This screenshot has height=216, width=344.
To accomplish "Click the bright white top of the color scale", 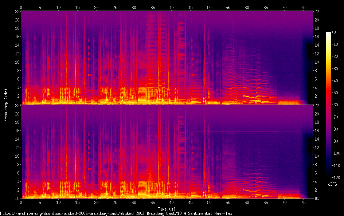I will coord(329,34).
